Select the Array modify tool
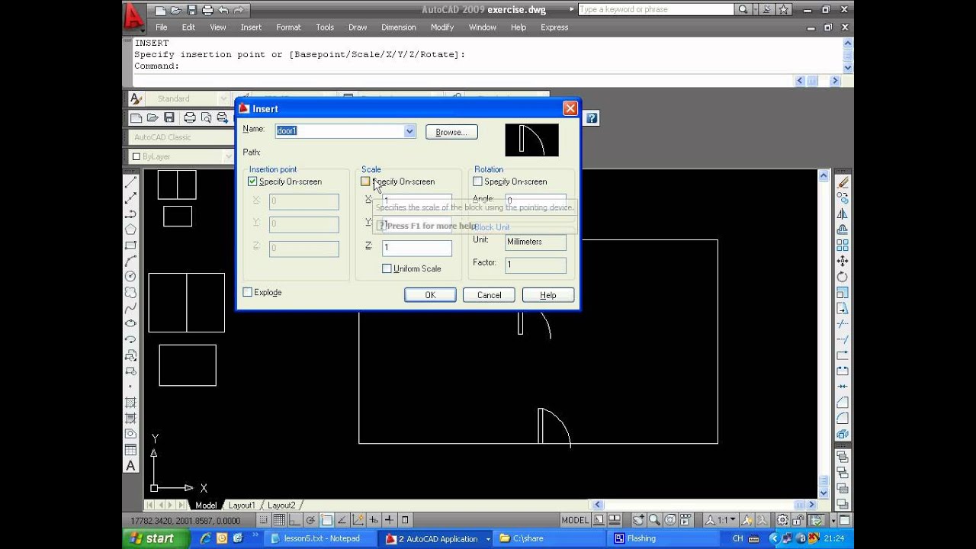Image resolution: width=976 pixels, height=549 pixels. [x=843, y=246]
